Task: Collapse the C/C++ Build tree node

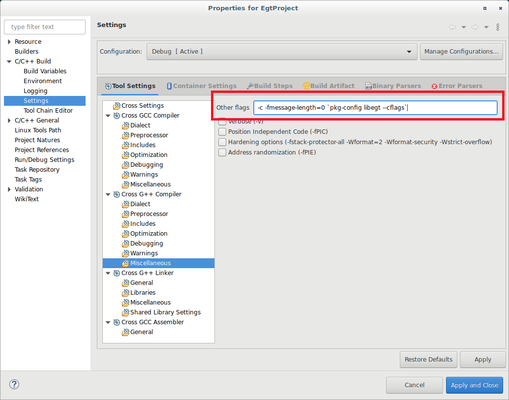Action: tap(9, 62)
